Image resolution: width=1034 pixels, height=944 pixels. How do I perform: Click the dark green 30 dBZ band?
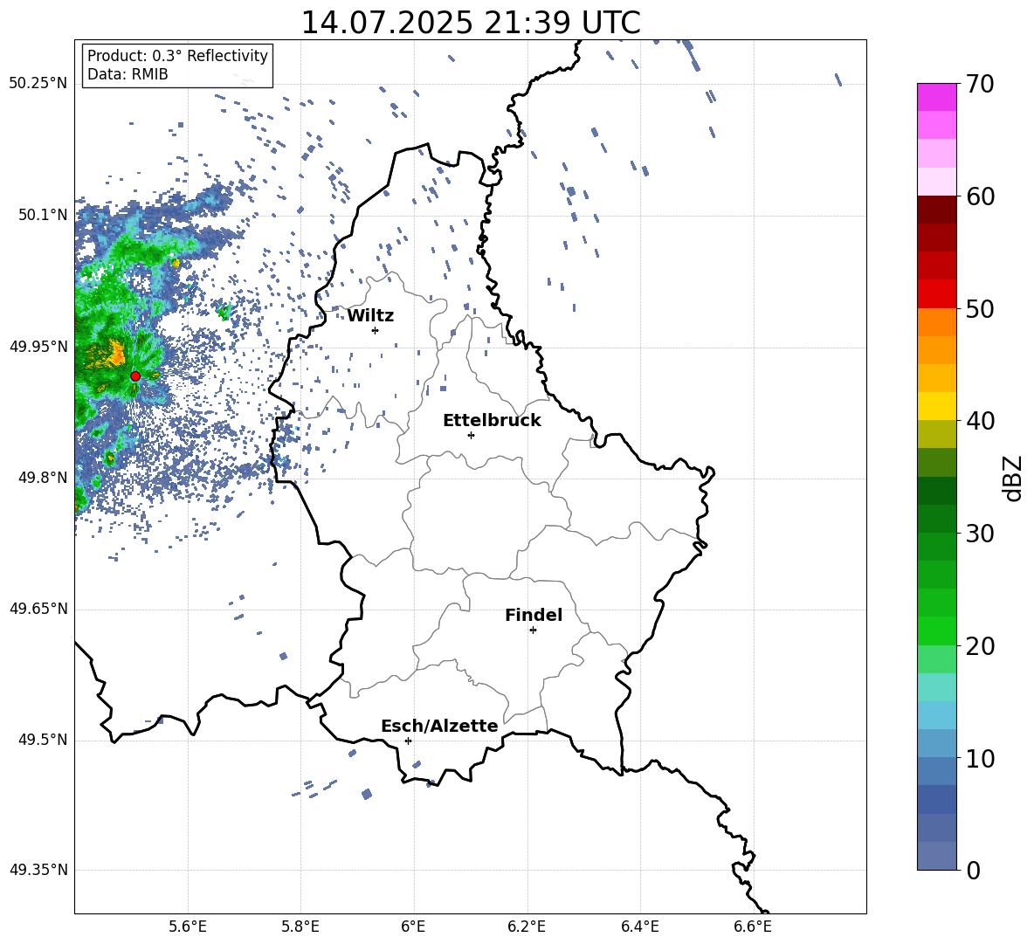(x=936, y=519)
